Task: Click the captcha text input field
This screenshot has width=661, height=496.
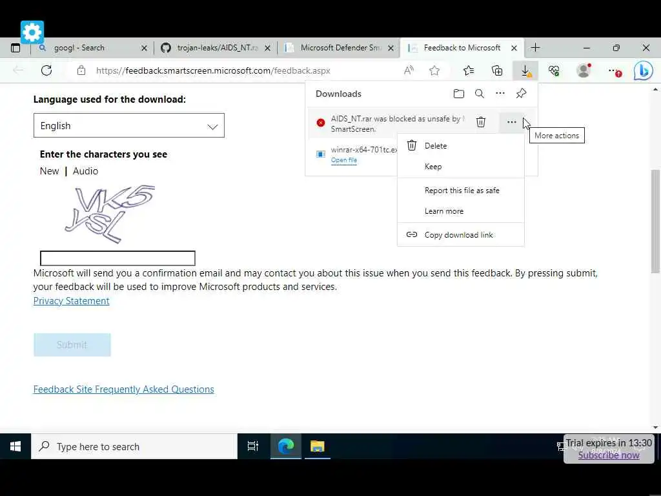Action: [117, 258]
